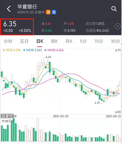Tap the 换 0.15% turnover value
Screen dimensions: 122x144
tap(69, 31)
